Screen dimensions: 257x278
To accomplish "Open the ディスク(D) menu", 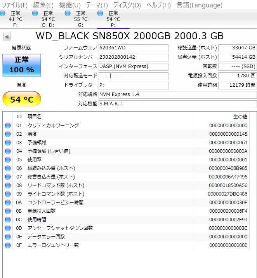I will point(127,5).
